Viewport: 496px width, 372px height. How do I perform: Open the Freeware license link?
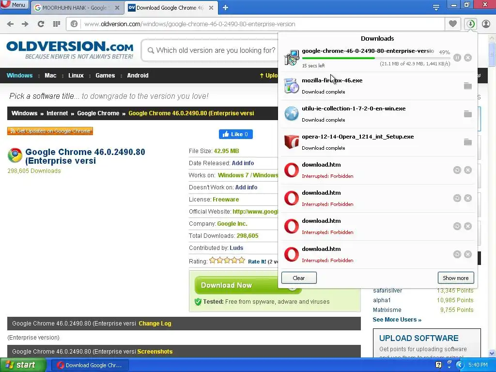[x=226, y=200]
